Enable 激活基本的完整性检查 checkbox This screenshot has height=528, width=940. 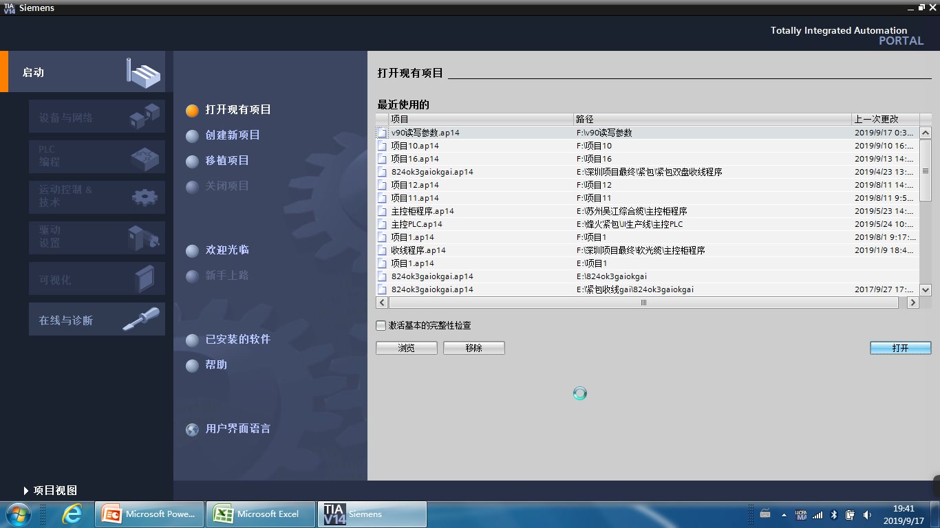tap(381, 325)
